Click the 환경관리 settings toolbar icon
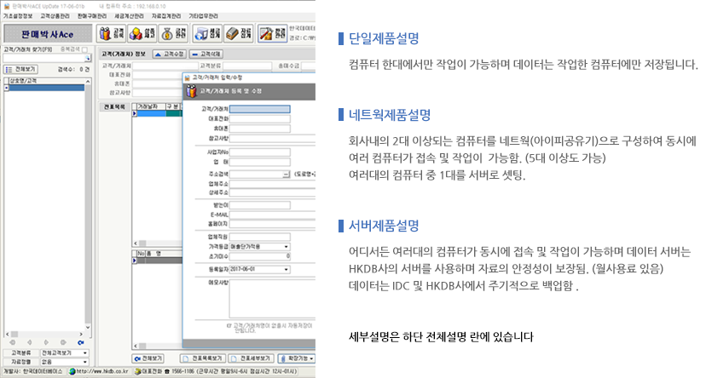The image size is (712, 378). [275, 34]
